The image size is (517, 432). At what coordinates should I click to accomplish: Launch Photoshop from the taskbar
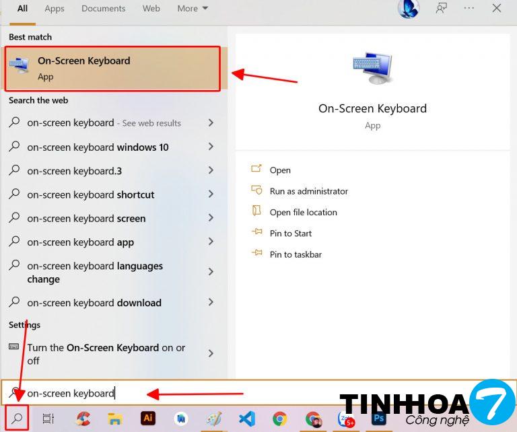point(378,419)
